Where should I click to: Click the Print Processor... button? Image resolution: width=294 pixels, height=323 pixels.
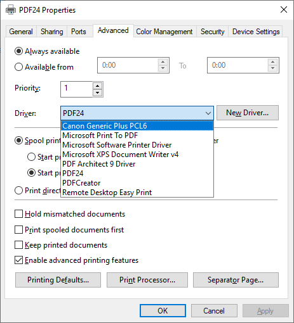tap(147, 280)
